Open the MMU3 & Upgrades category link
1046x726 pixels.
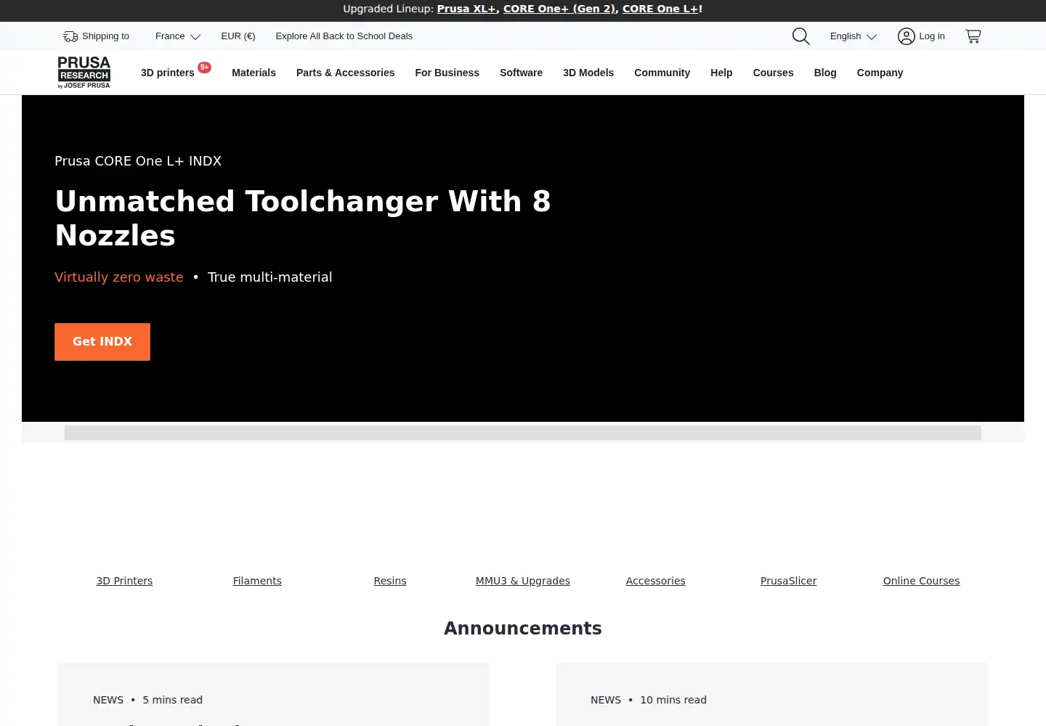click(523, 581)
